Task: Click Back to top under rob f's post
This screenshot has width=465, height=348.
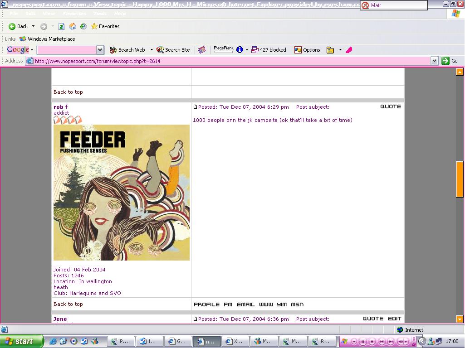Action: (68, 304)
